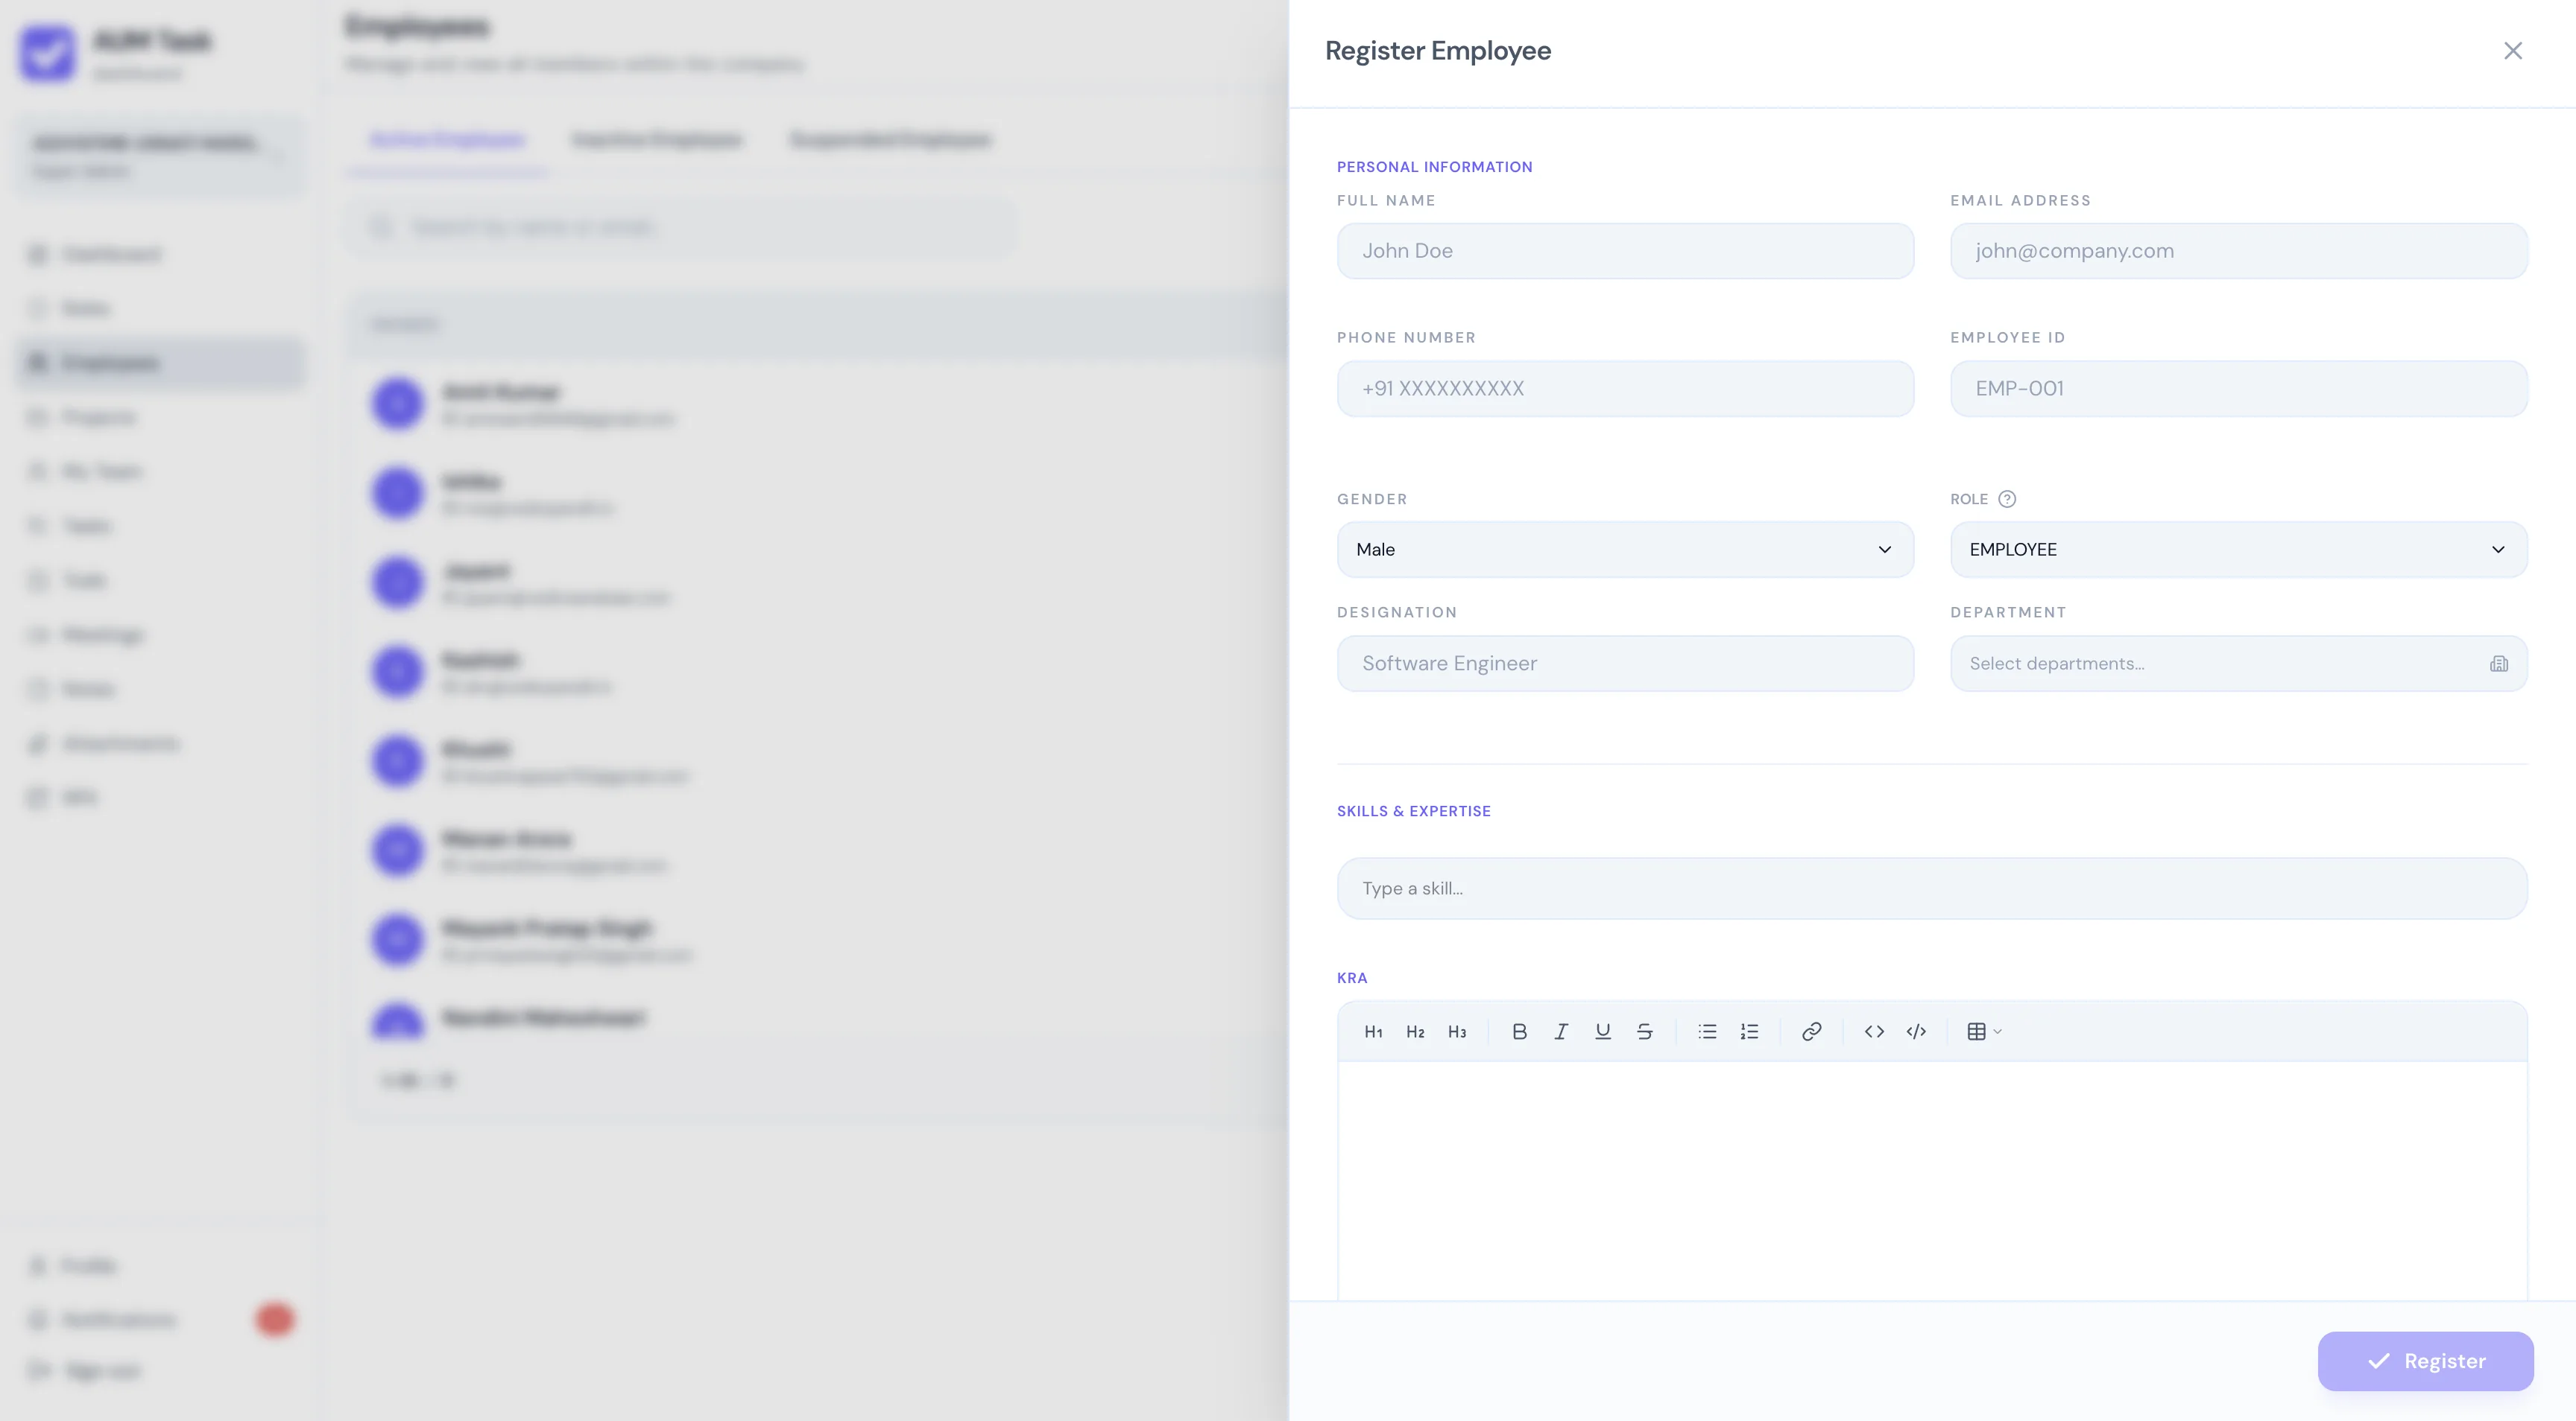Toggle strikethrough formatting in KRA toolbar
This screenshot has width=2576, height=1421.
[x=1645, y=1031]
